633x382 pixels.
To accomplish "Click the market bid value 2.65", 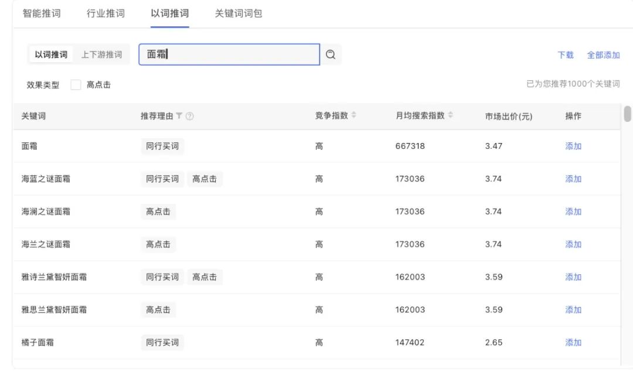I will click(494, 343).
